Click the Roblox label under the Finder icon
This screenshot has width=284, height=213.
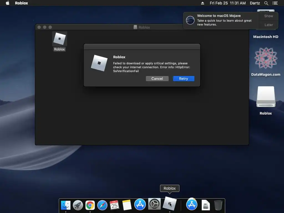pos(59,49)
